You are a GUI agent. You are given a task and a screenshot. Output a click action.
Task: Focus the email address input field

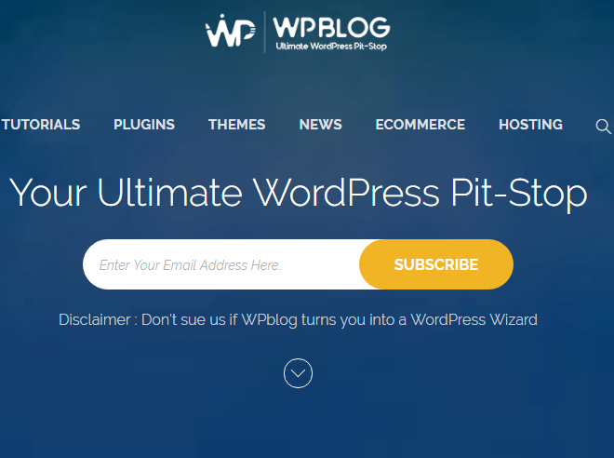click(221, 264)
